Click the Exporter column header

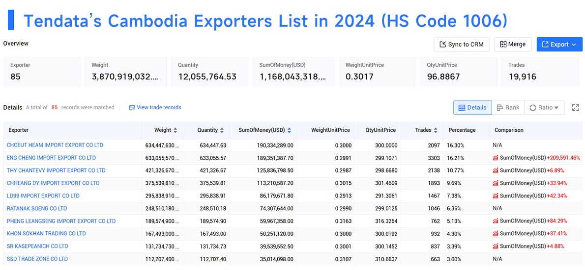point(19,130)
